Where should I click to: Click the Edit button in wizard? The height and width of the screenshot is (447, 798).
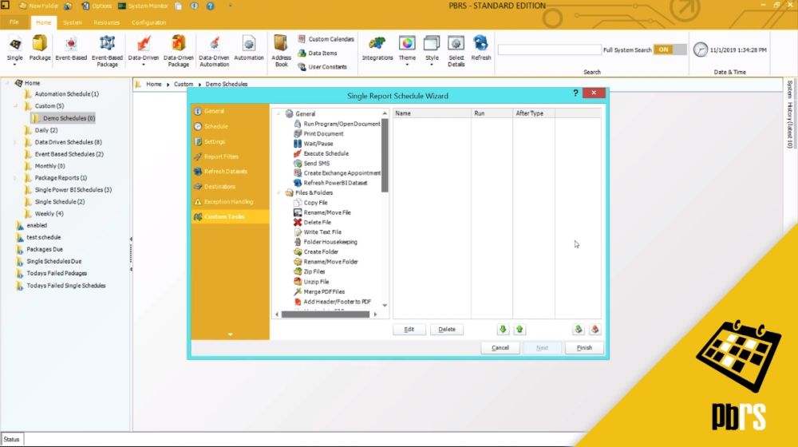(x=409, y=330)
